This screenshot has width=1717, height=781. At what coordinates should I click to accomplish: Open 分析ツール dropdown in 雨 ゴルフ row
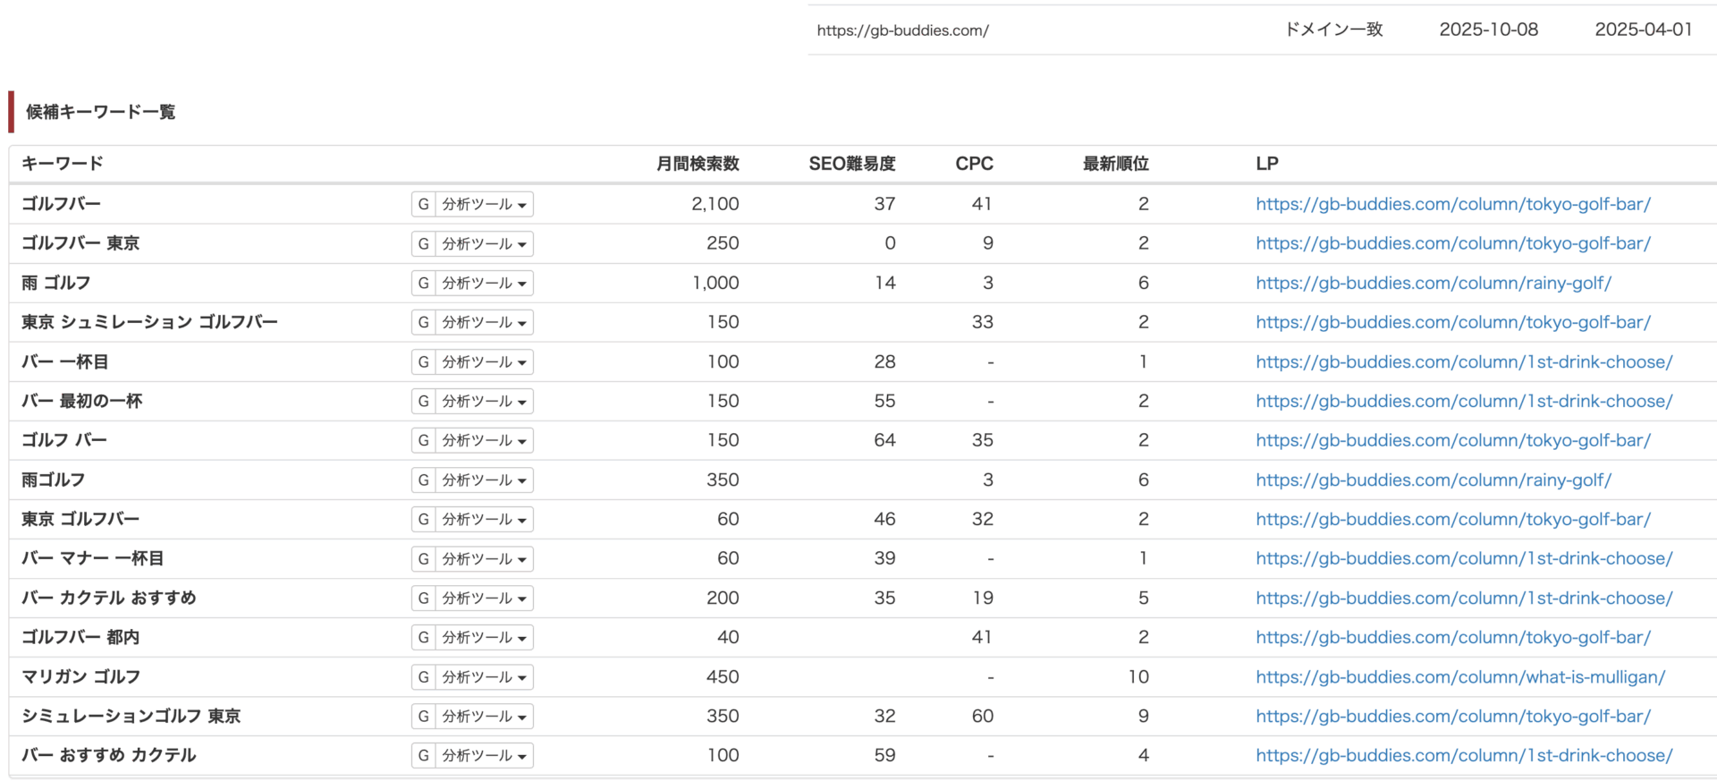click(x=484, y=283)
